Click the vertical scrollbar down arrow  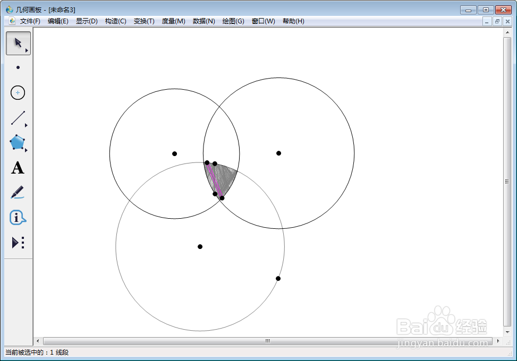click(507, 332)
